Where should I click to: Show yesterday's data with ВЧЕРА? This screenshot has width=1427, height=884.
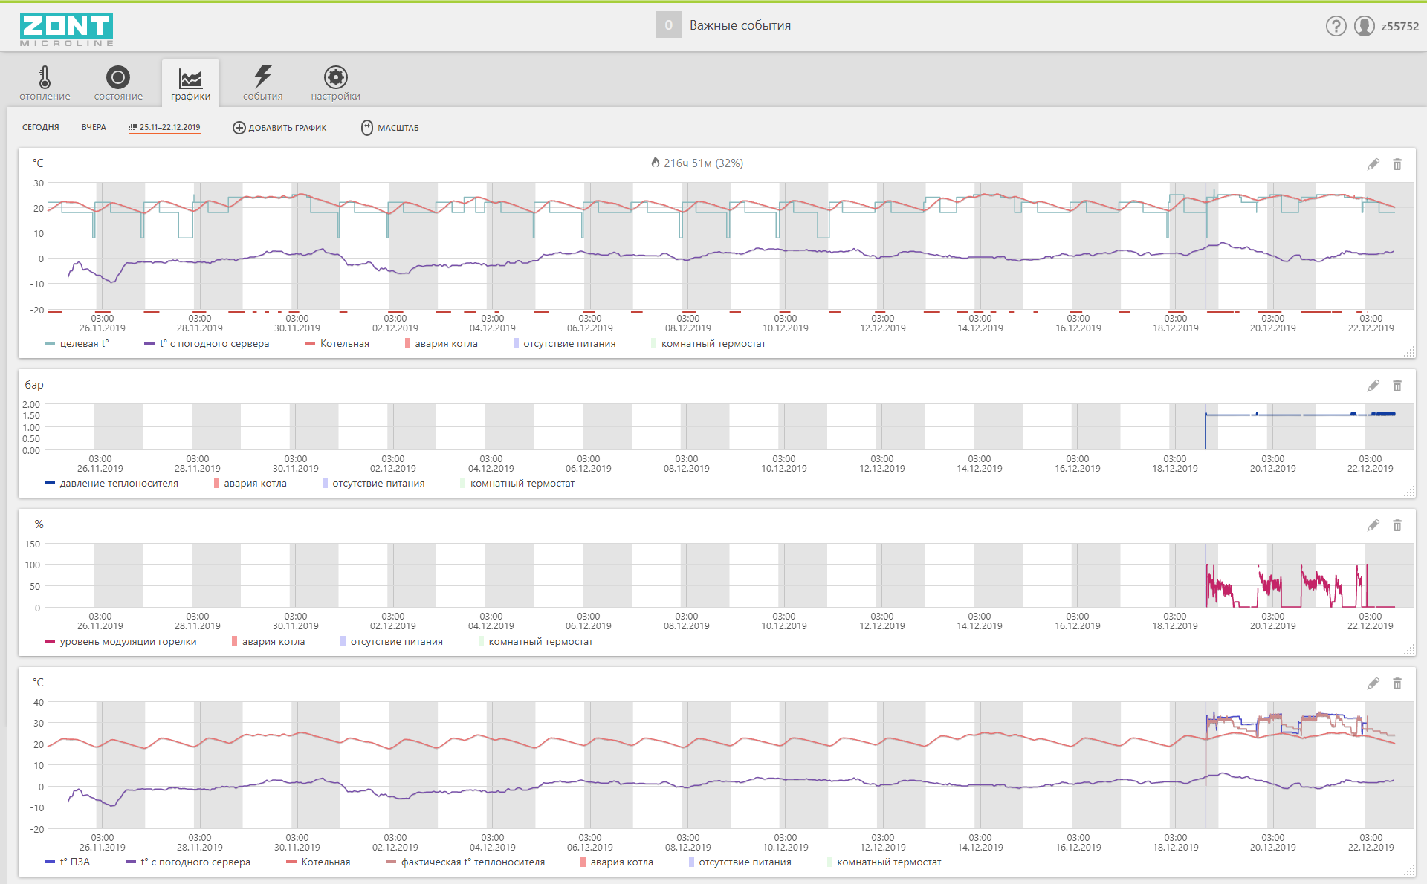[x=94, y=128]
